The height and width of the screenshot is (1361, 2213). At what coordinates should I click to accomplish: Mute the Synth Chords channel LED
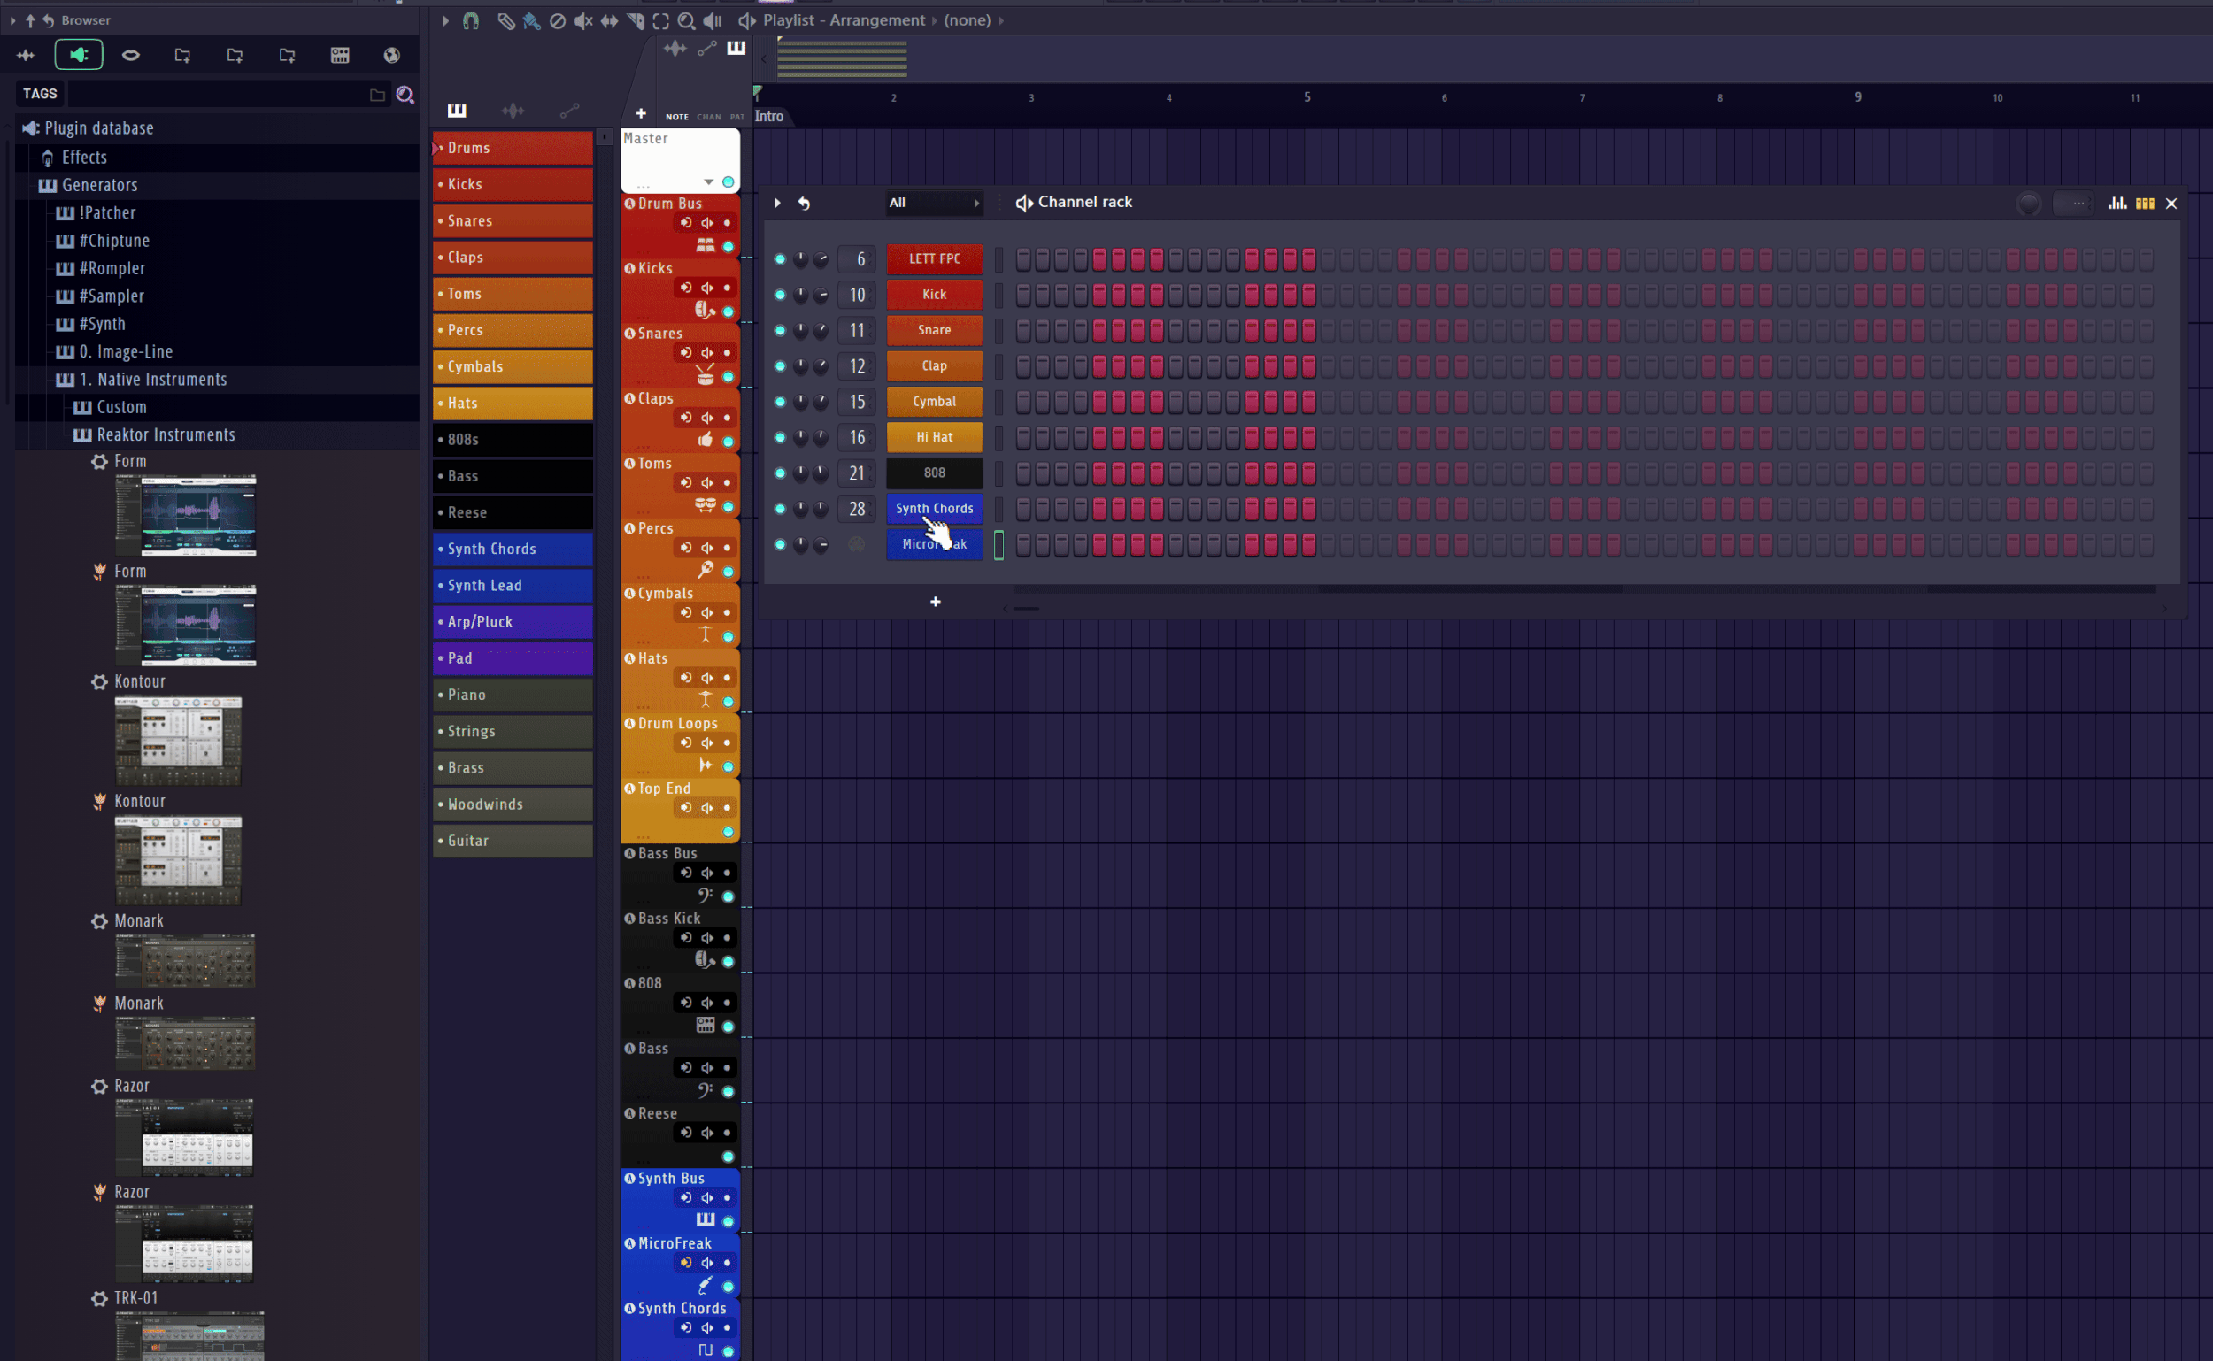(780, 509)
